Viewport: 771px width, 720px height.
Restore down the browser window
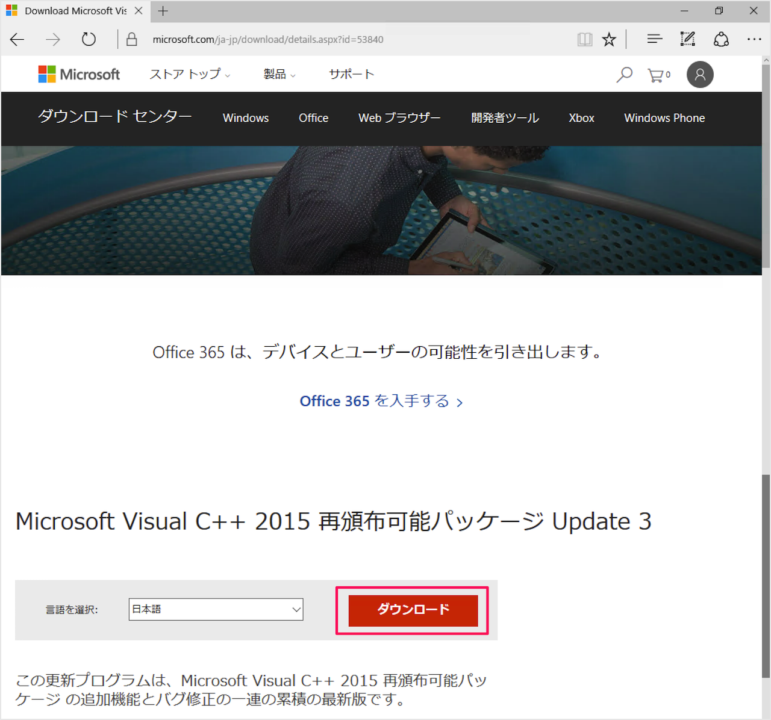[719, 11]
